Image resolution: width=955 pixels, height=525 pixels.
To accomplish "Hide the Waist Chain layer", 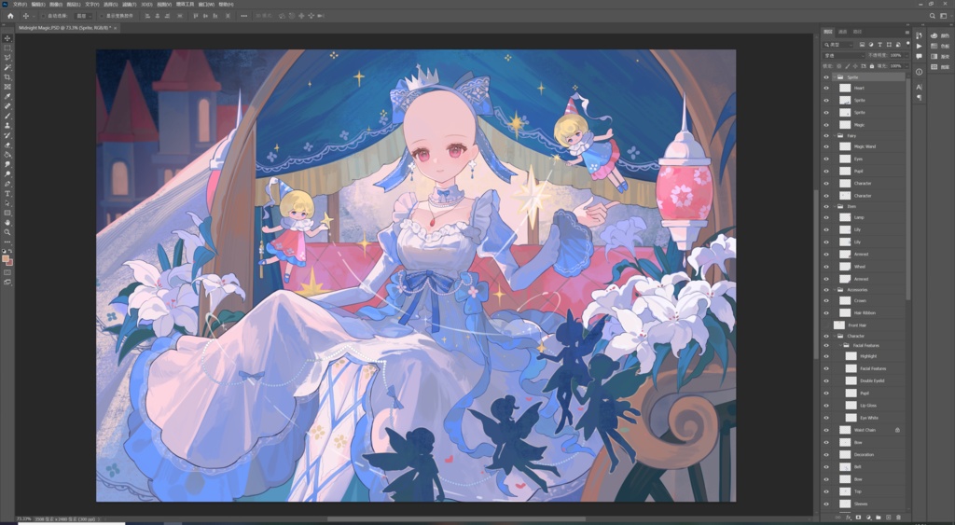I will (x=826, y=430).
